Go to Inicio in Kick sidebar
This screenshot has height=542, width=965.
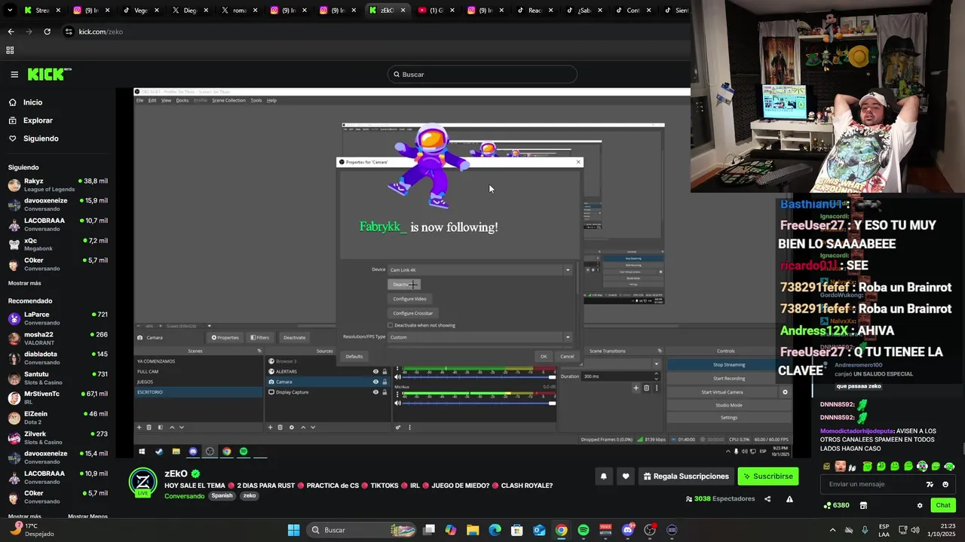pos(32,102)
